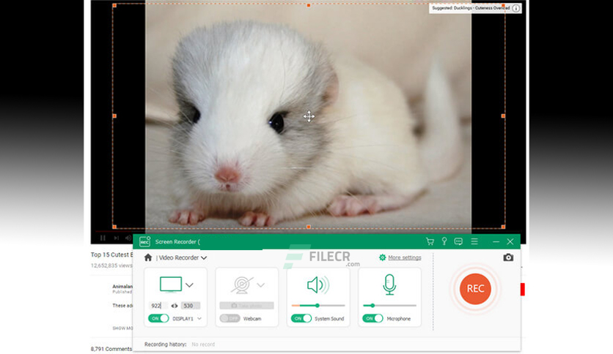
Task: Open the hamburger menu in title bar
Action: coord(474,241)
